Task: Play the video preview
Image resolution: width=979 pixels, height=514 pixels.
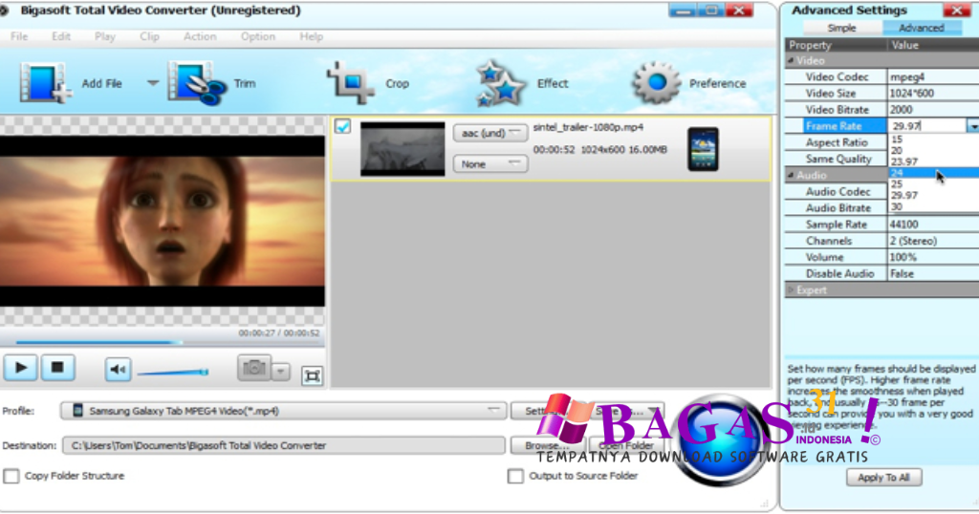Action: 20,368
